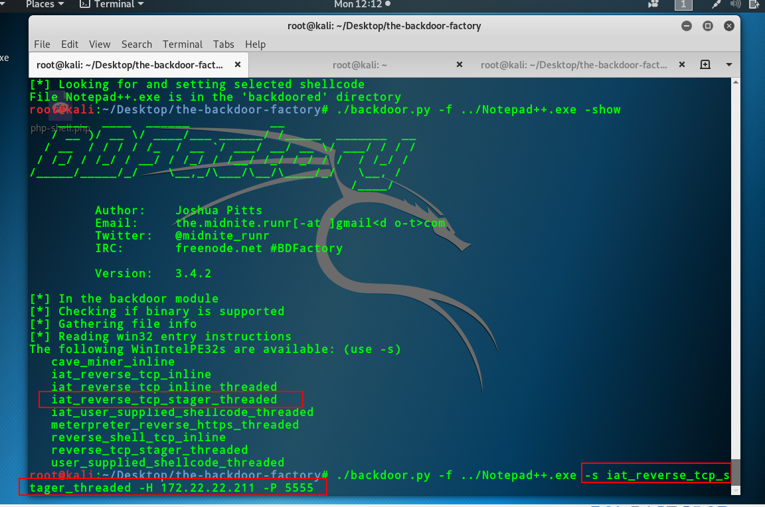Click the text iat_reverse_tcp_stager_threaded in list
This screenshot has width=765, height=507.
164,399
